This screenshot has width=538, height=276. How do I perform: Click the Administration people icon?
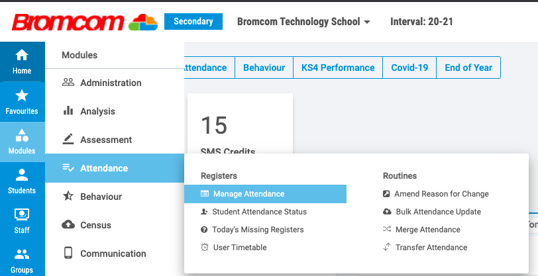68,82
